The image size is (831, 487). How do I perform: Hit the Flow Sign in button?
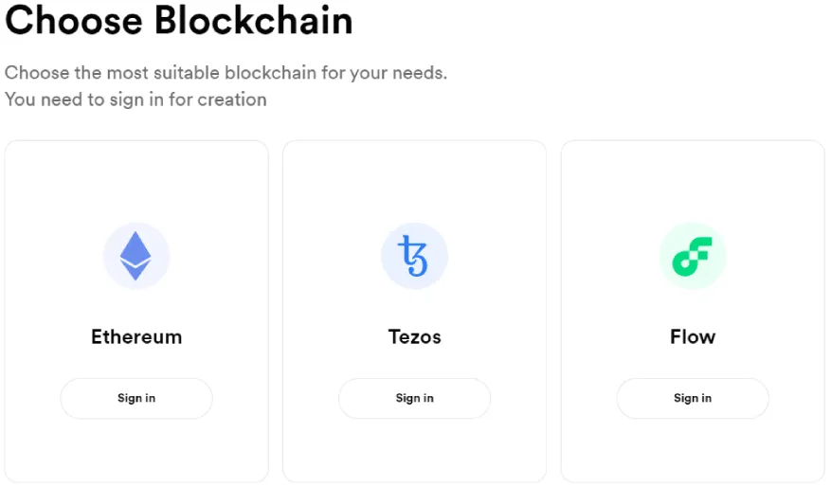click(x=693, y=399)
